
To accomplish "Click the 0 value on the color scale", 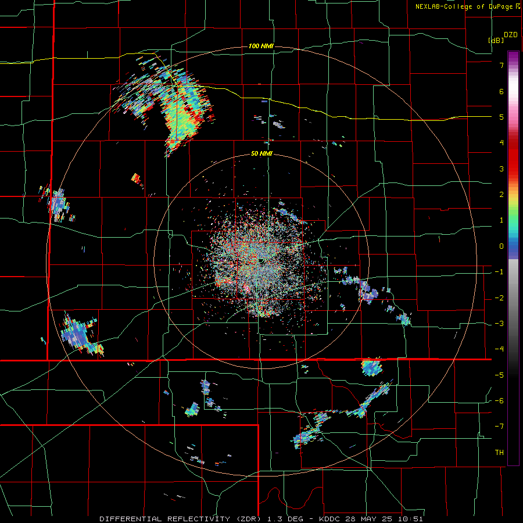I will pyautogui.click(x=501, y=246).
